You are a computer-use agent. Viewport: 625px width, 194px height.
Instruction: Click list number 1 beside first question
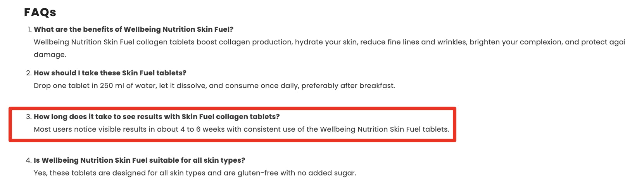(29, 29)
